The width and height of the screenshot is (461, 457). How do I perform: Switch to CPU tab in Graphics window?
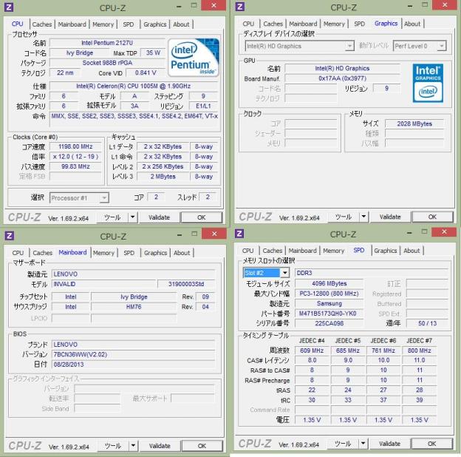(x=248, y=24)
